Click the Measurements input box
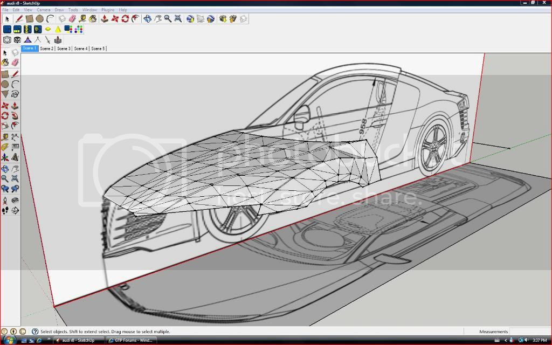Screen dimensions: 552x345 point(530,332)
